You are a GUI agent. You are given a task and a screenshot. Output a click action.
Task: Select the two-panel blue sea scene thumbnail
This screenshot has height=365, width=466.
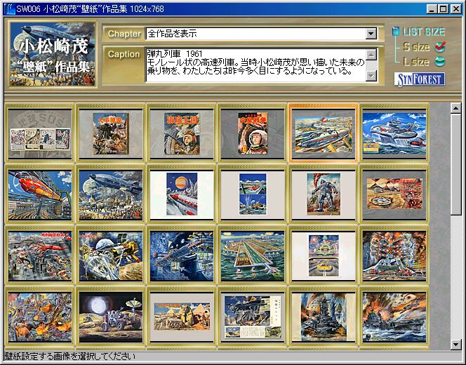click(x=253, y=195)
